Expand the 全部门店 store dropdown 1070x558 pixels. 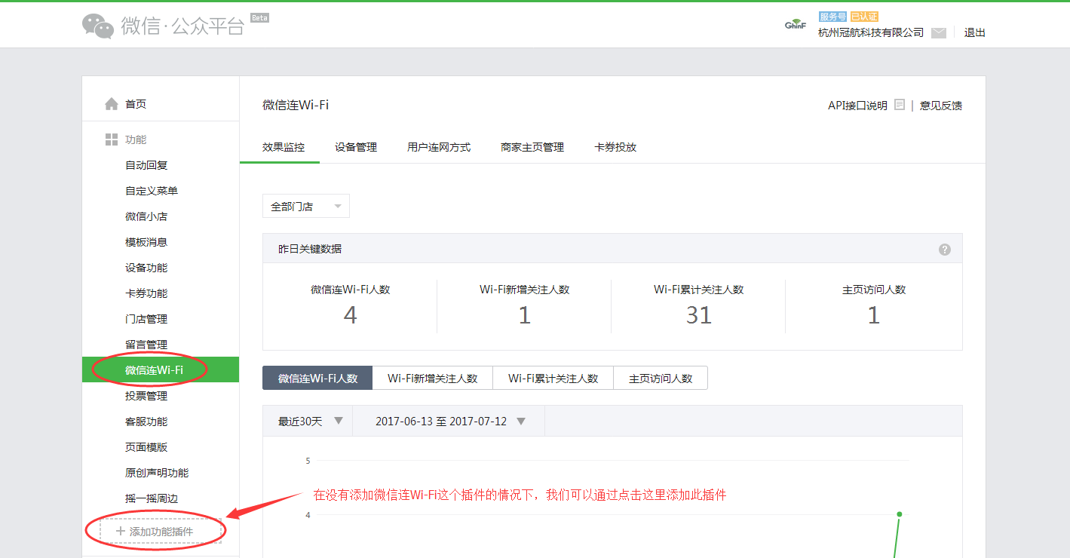click(306, 207)
